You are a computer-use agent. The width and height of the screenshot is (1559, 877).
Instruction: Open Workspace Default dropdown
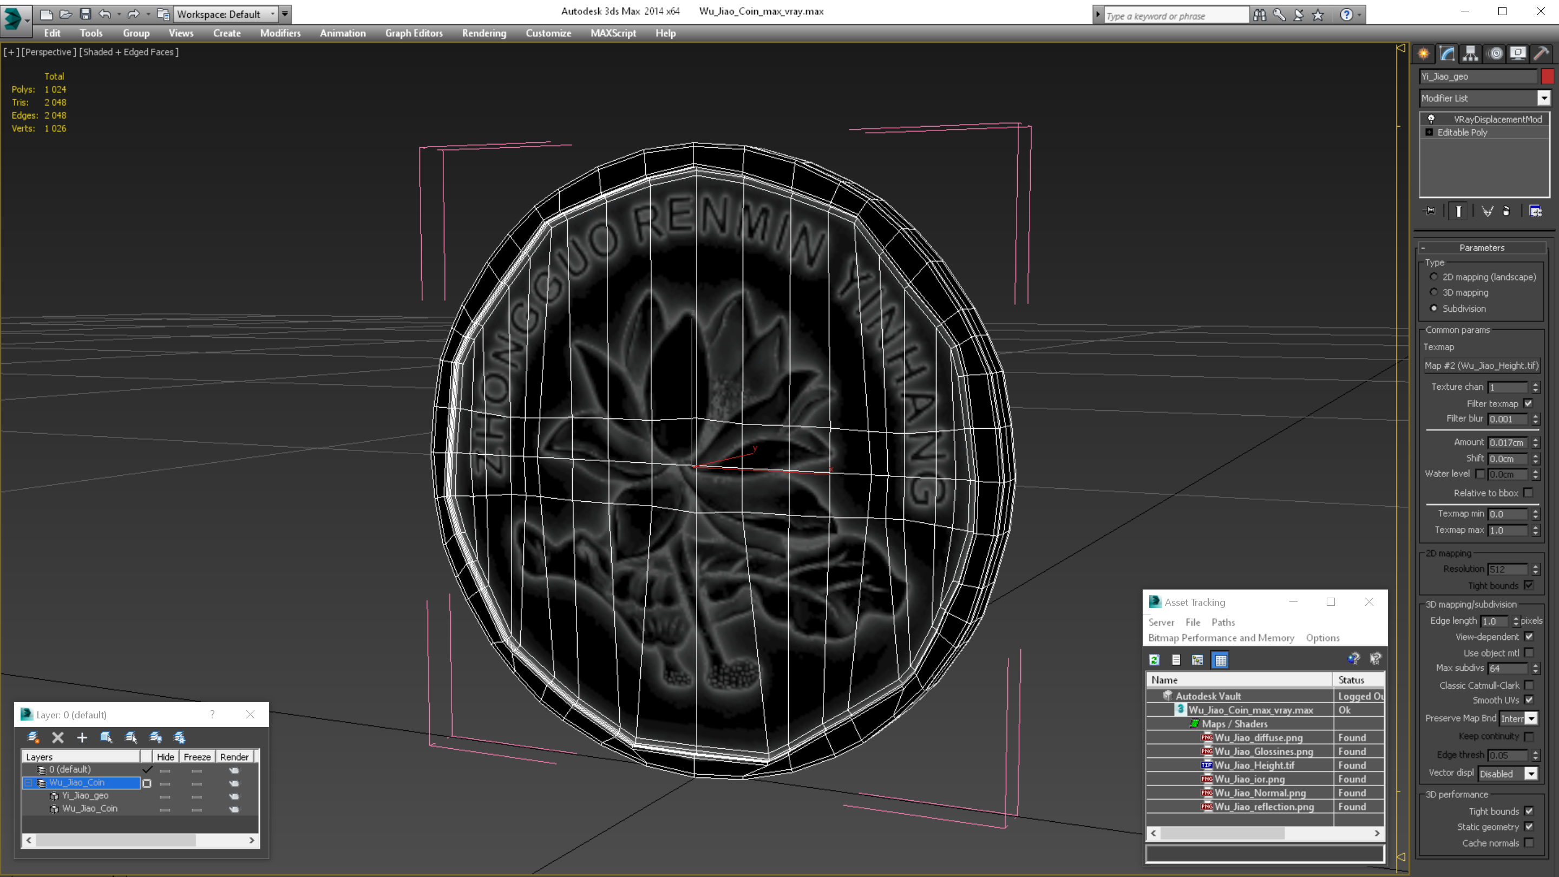click(272, 14)
